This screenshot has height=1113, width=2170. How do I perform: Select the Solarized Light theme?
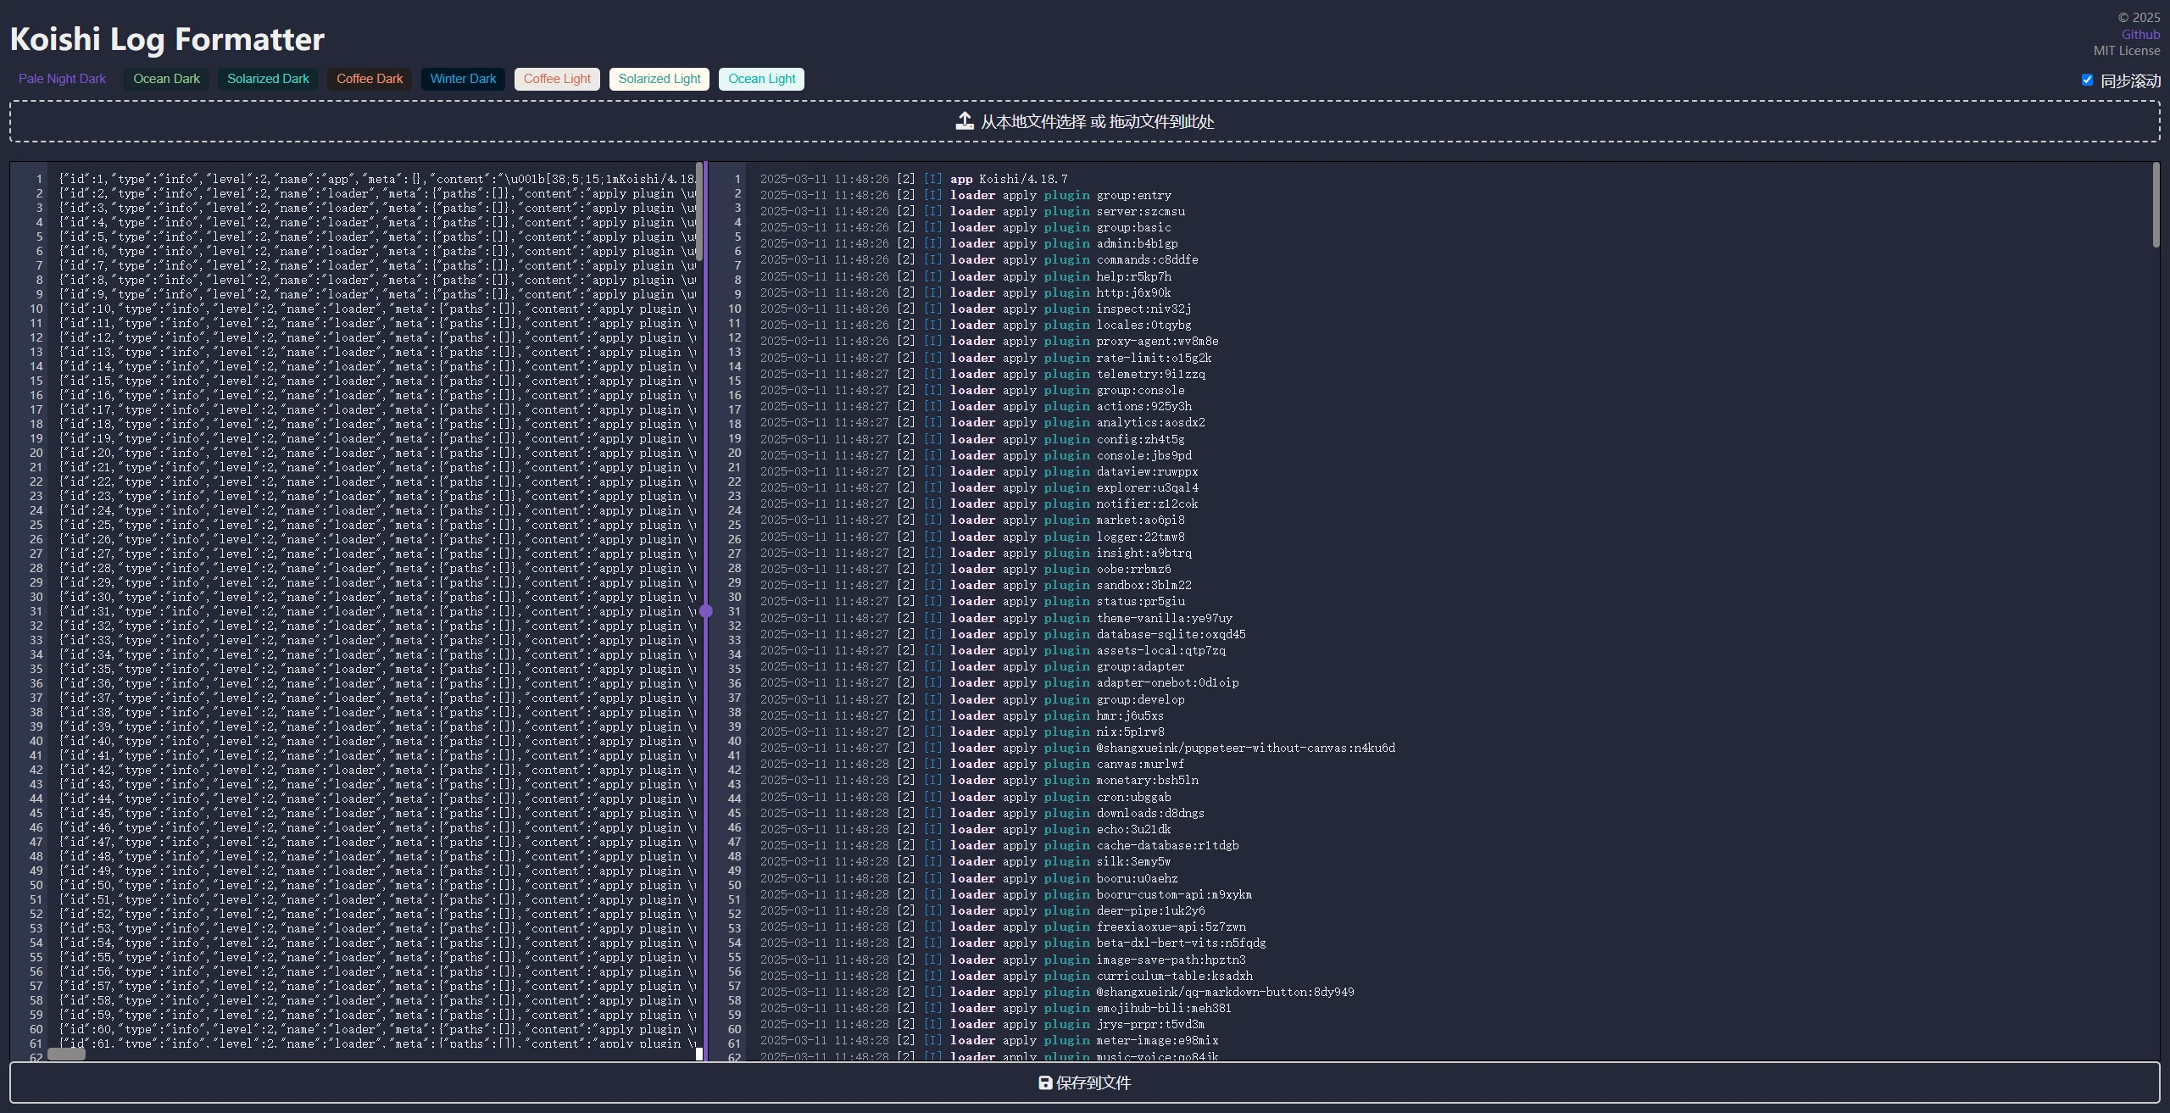tap(659, 79)
